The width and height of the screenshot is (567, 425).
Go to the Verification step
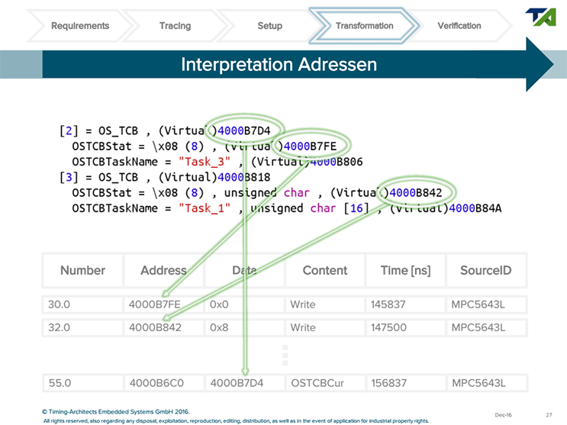click(x=459, y=26)
